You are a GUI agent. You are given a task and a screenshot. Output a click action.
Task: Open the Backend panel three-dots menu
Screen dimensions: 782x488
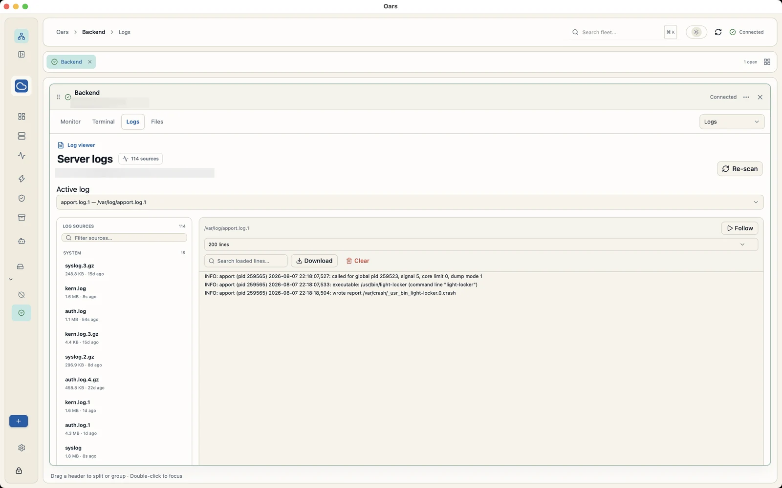tap(746, 97)
